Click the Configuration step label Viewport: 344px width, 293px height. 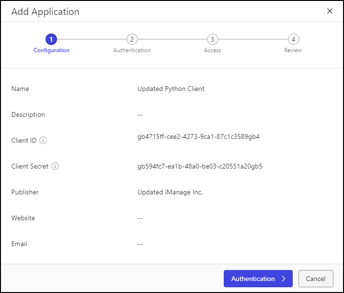tap(51, 50)
